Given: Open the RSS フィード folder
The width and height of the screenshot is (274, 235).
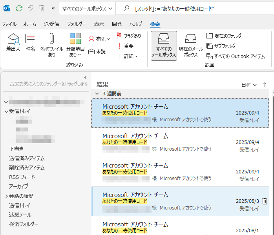Looking at the screenshot, I should point(22,177).
